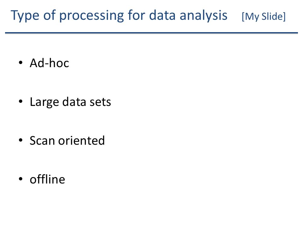Click the blue horizontal divider line under title
Screen dimensions: 303x227
tap(151, 33)
